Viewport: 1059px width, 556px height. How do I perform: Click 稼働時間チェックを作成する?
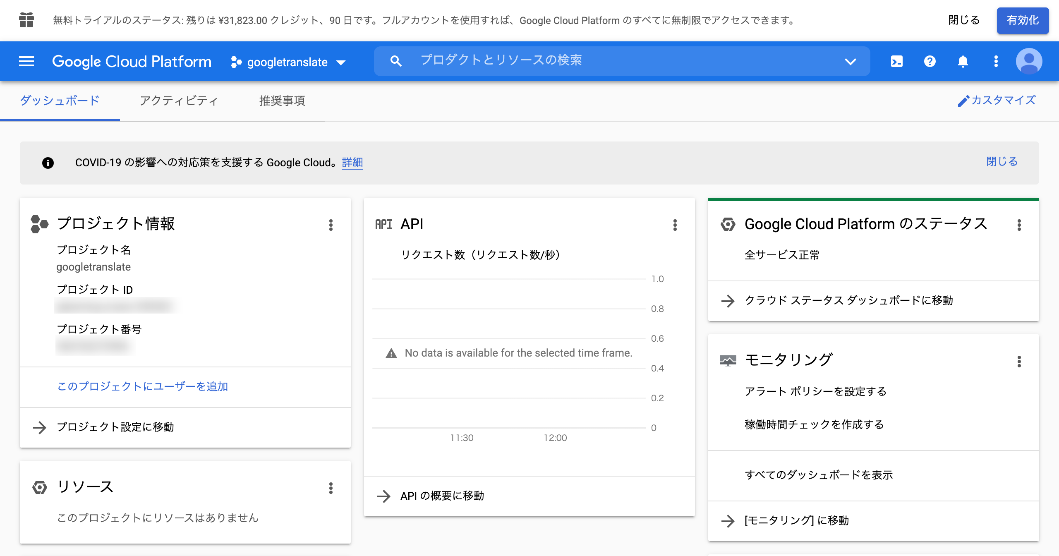815,424
